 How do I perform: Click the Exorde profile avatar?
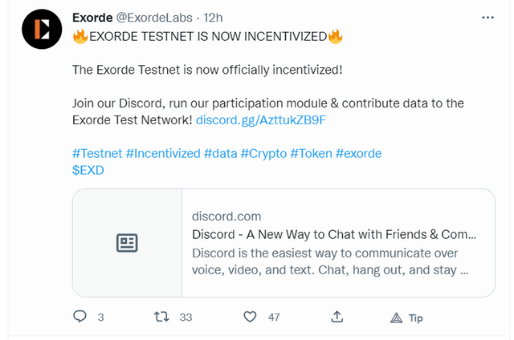point(41,30)
